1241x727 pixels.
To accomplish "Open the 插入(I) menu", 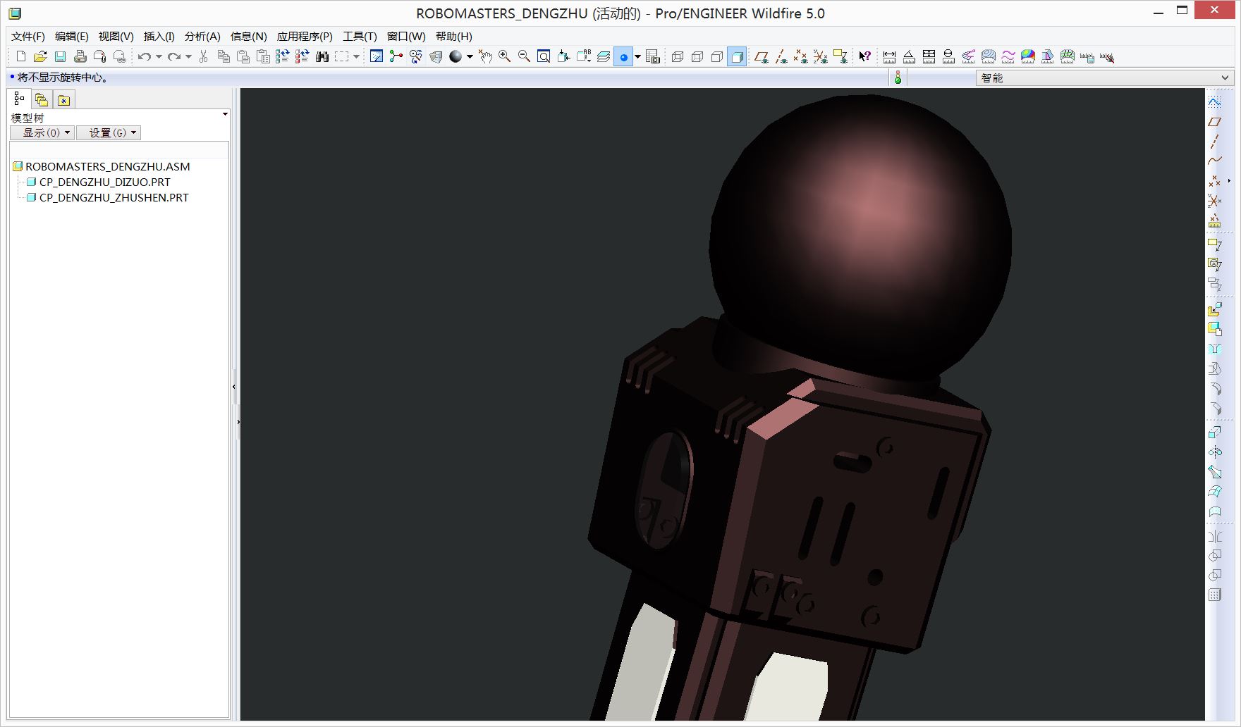I will pos(159,36).
